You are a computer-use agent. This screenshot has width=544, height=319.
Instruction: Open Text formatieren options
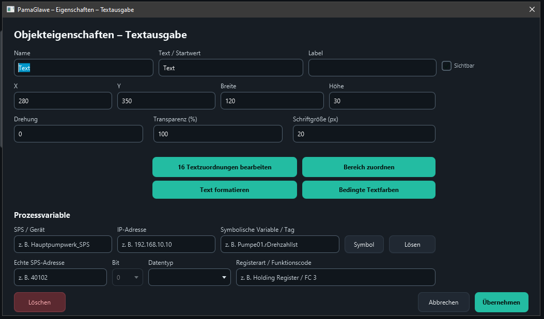(224, 189)
